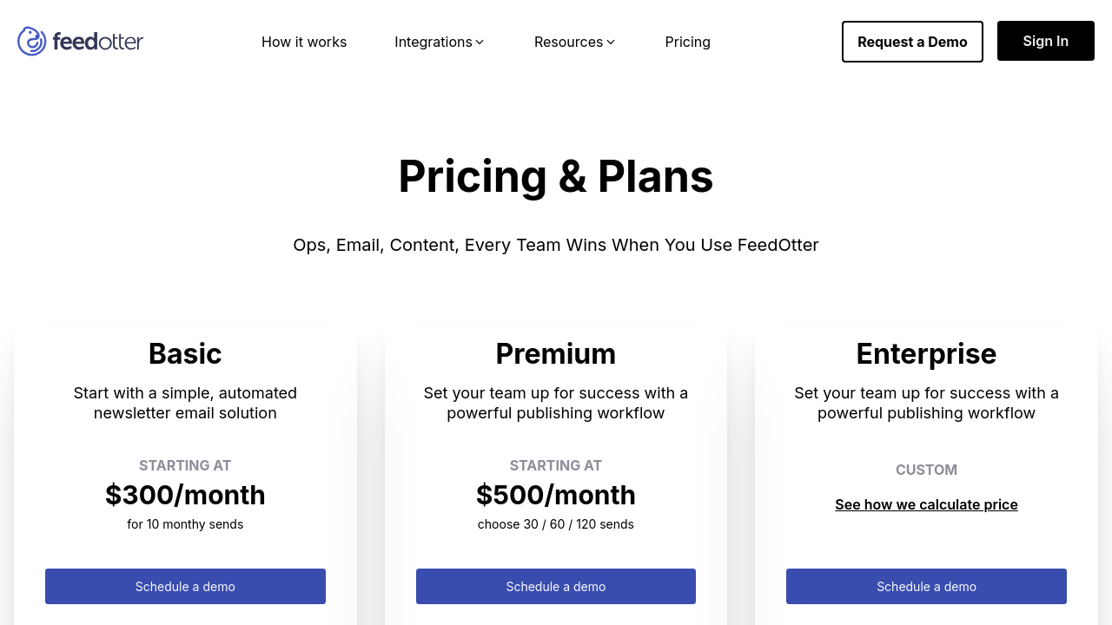Go to the Pricing nav link
The image size is (1112, 625).
pos(687,42)
